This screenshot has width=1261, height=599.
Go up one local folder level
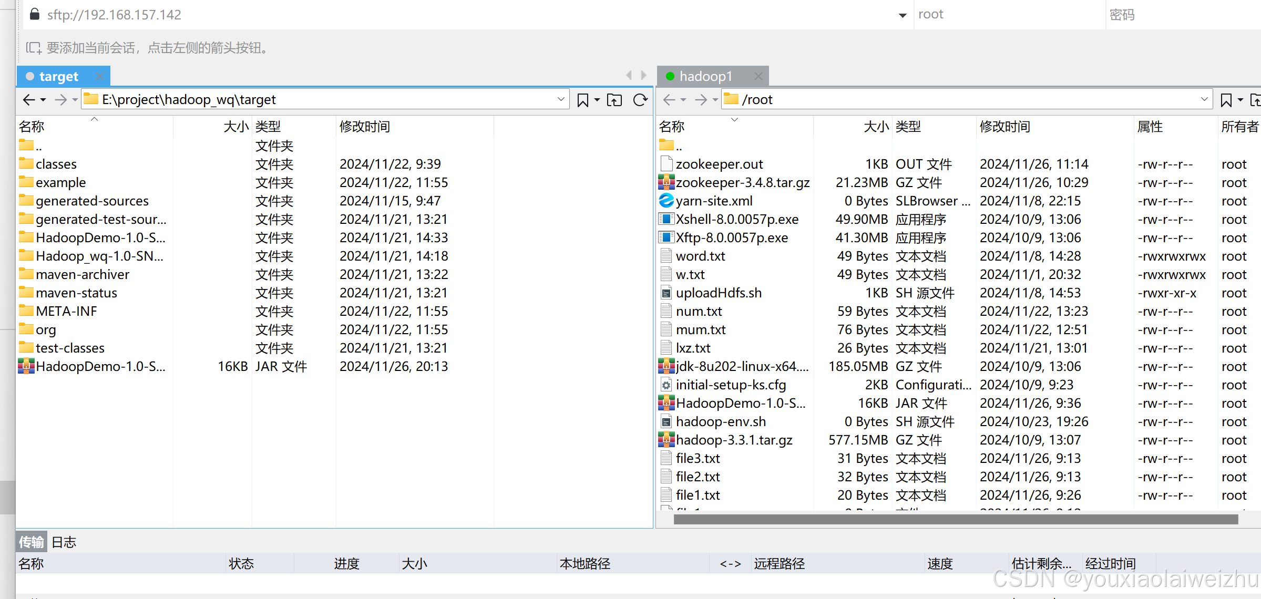(614, 100)
